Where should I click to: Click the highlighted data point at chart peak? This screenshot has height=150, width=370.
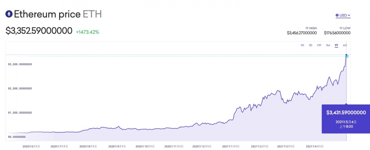tap(347, 56)
